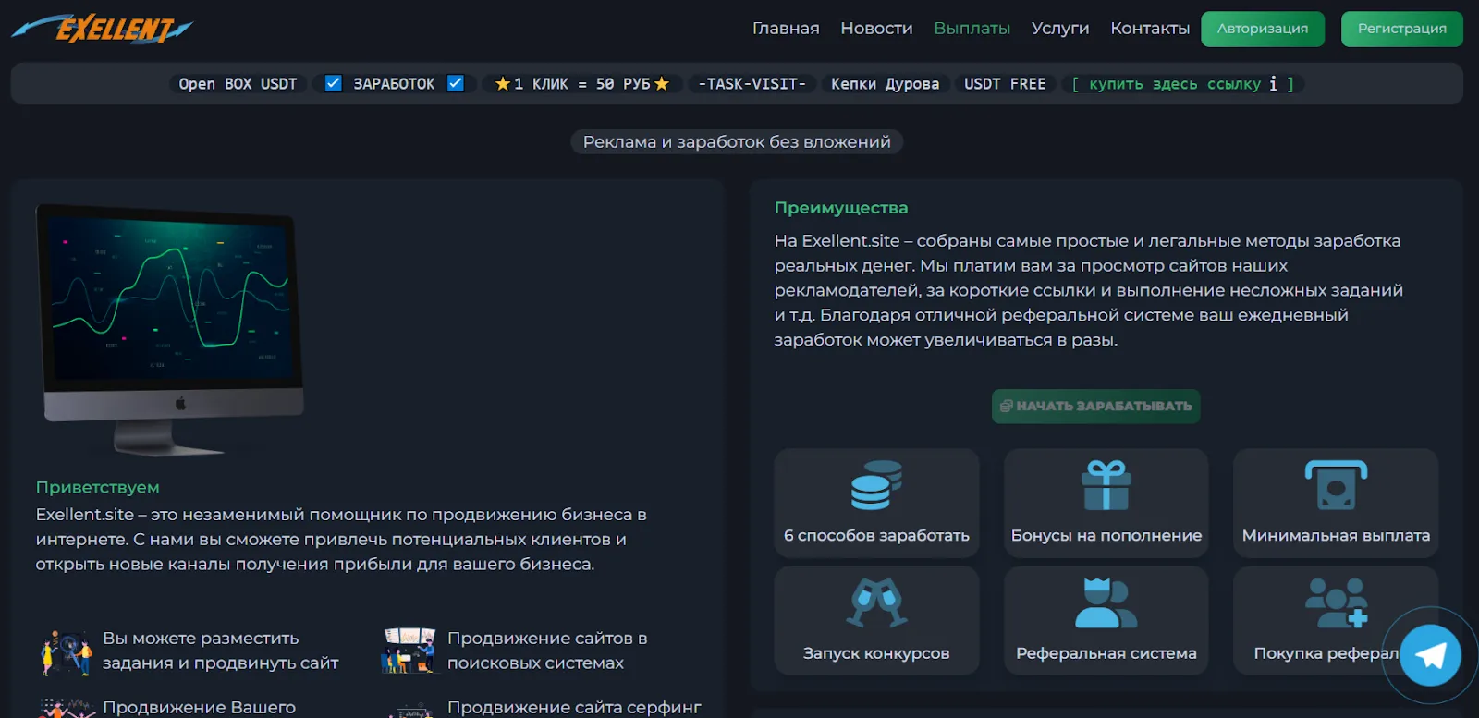The height and width of the screenshot is (718, 1479).
Task: Open the 'Кепки Дурова' ad link
Action: point(885,84)
